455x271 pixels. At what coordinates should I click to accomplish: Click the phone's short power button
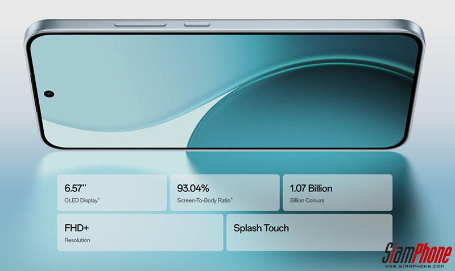point(197,24)
